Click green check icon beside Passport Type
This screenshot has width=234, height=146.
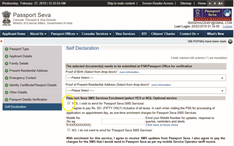[7, 49]
